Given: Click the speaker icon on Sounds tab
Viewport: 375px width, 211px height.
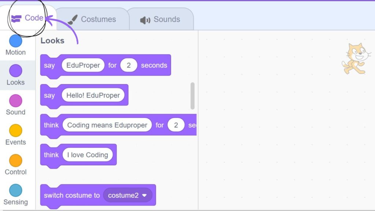Looking at the screenshot, I should coord(145,20).
